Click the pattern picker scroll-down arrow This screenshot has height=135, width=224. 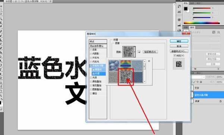pyautogui.click(x=144, y=82)
